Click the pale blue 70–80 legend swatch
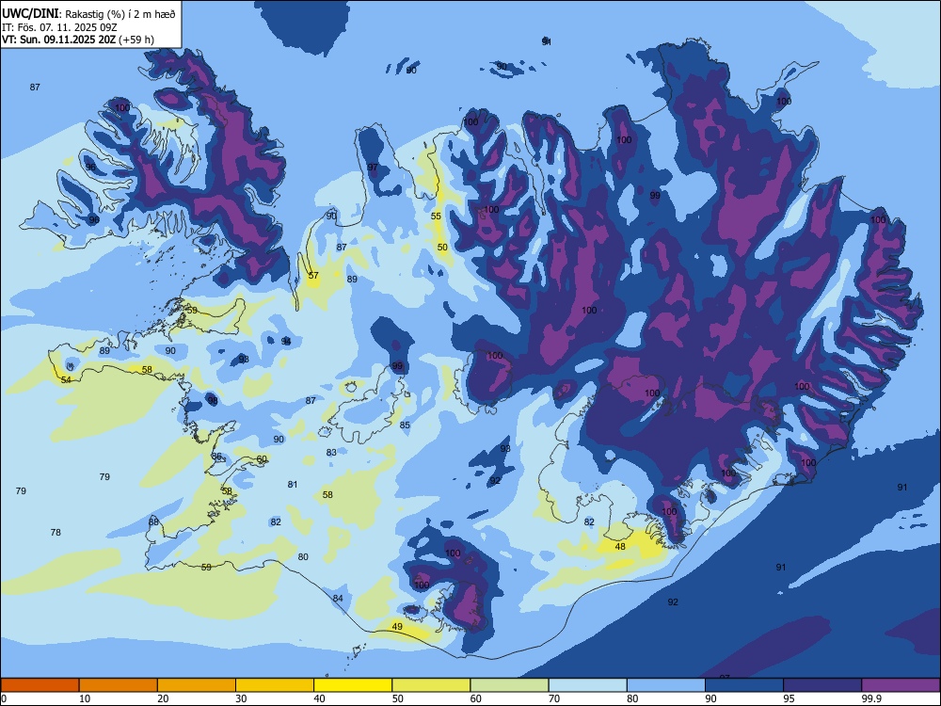The width and height of the screenshot is (941, 706). 587,685
